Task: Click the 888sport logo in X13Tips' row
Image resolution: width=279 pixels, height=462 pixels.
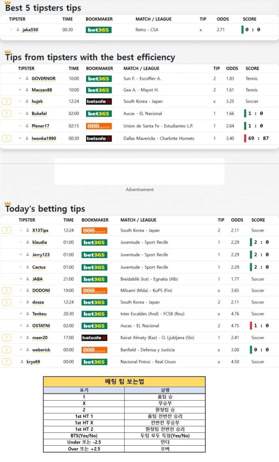Action: click(94, 231)
